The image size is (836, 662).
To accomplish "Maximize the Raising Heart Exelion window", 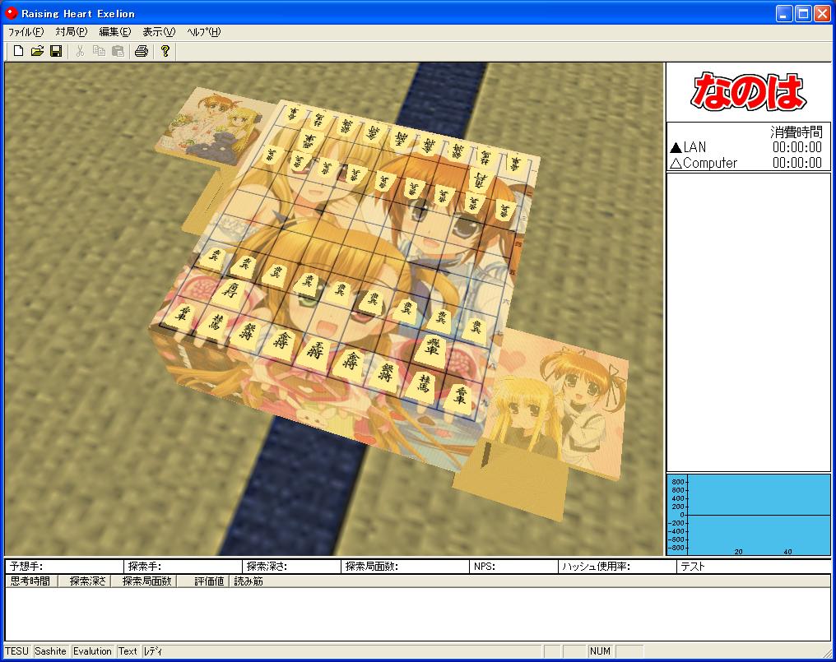I will (x=803, y=14).
